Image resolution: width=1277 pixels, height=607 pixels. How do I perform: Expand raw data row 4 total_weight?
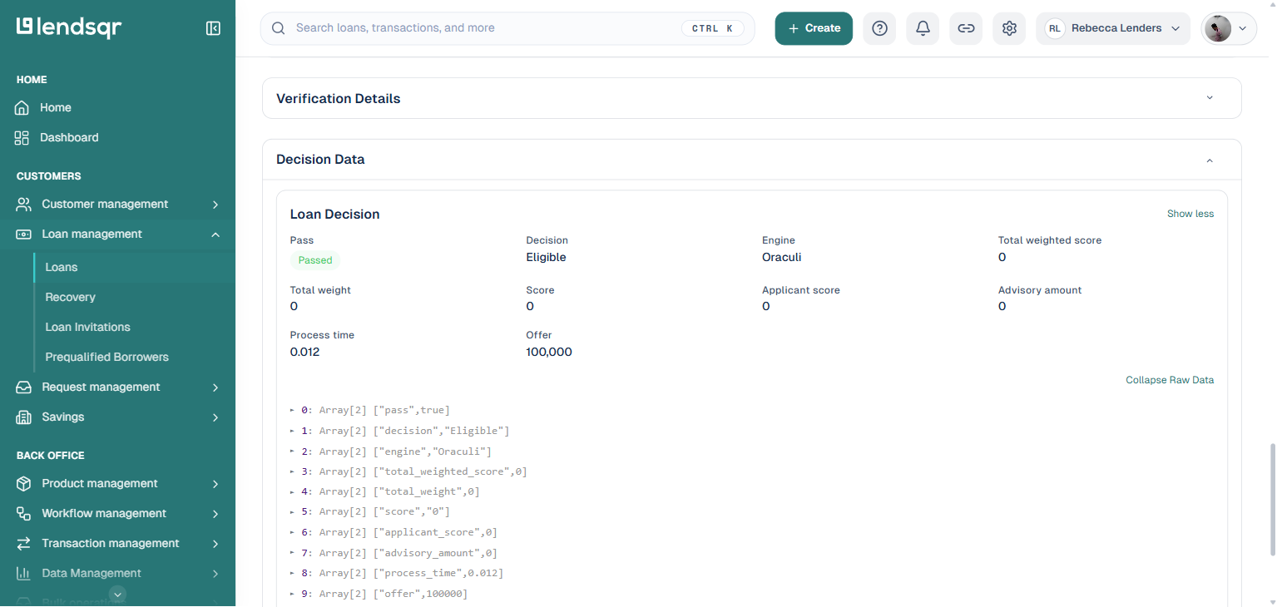pyautogui.click(x=292, y=491)
